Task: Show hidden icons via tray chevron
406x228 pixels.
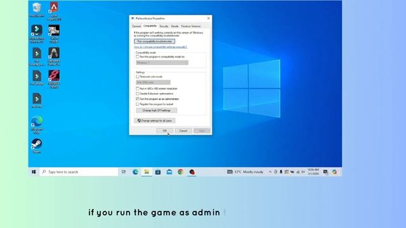Action: [270, 172]
